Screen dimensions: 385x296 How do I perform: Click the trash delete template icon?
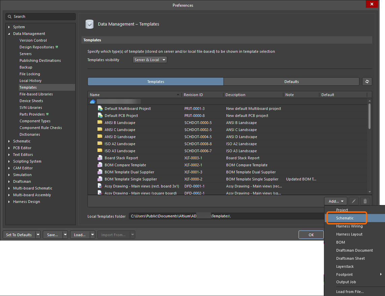[x=365, y=201]
